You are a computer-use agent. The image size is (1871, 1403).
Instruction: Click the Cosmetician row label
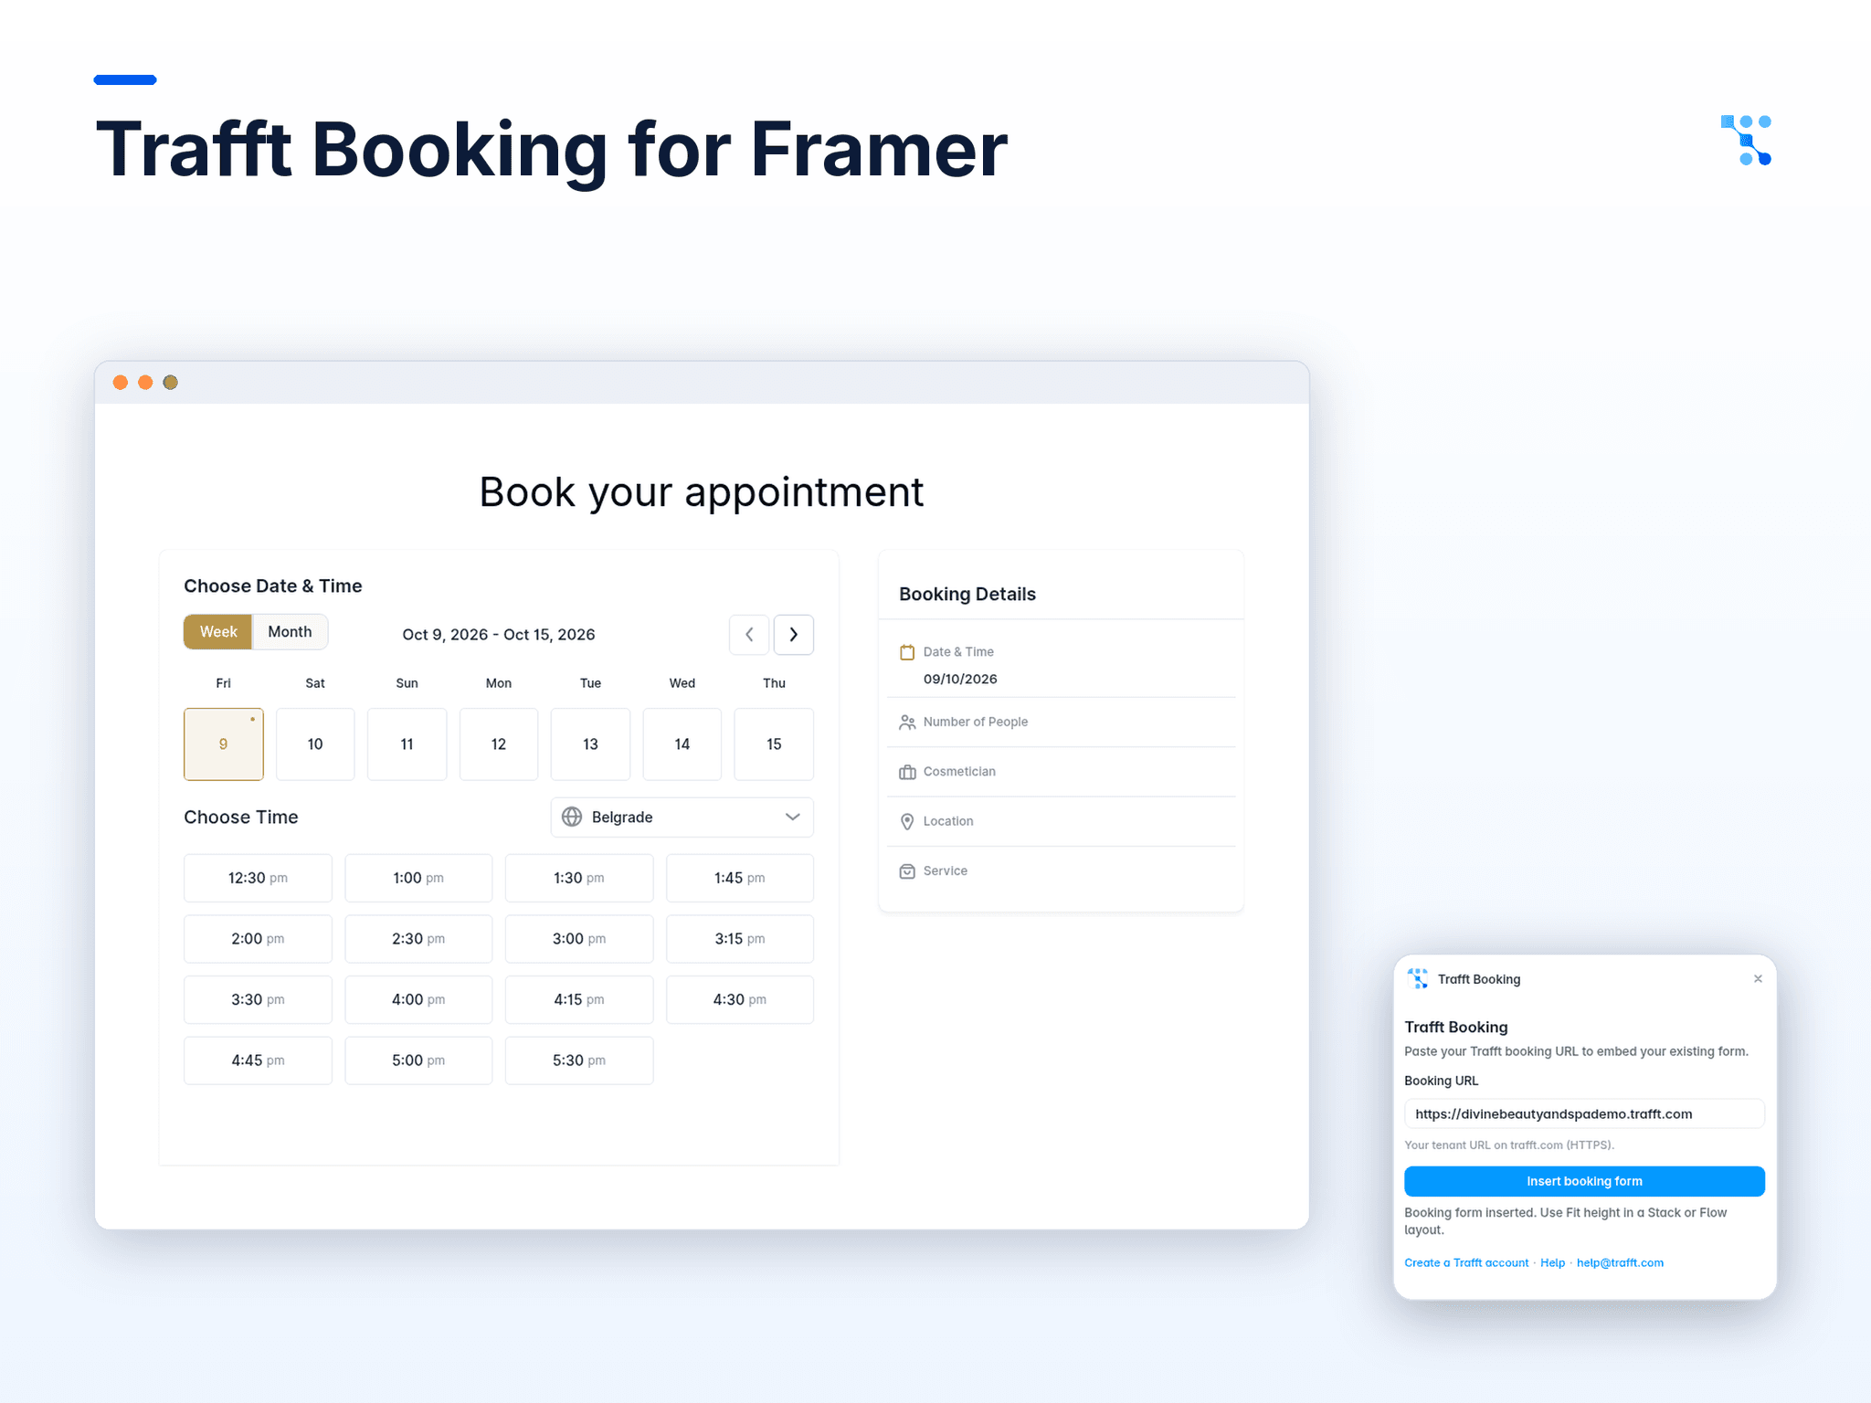959,772
